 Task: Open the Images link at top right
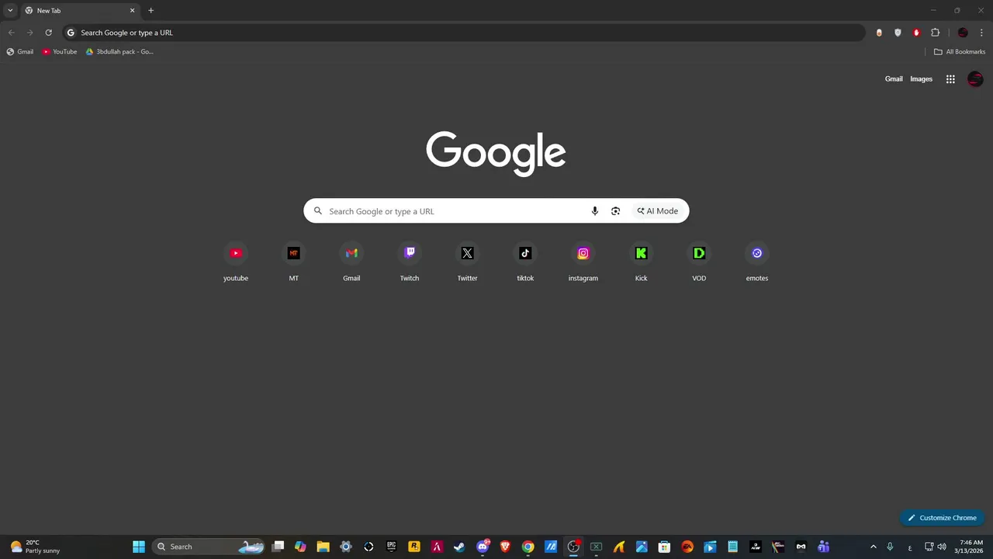tap(921, 79)
